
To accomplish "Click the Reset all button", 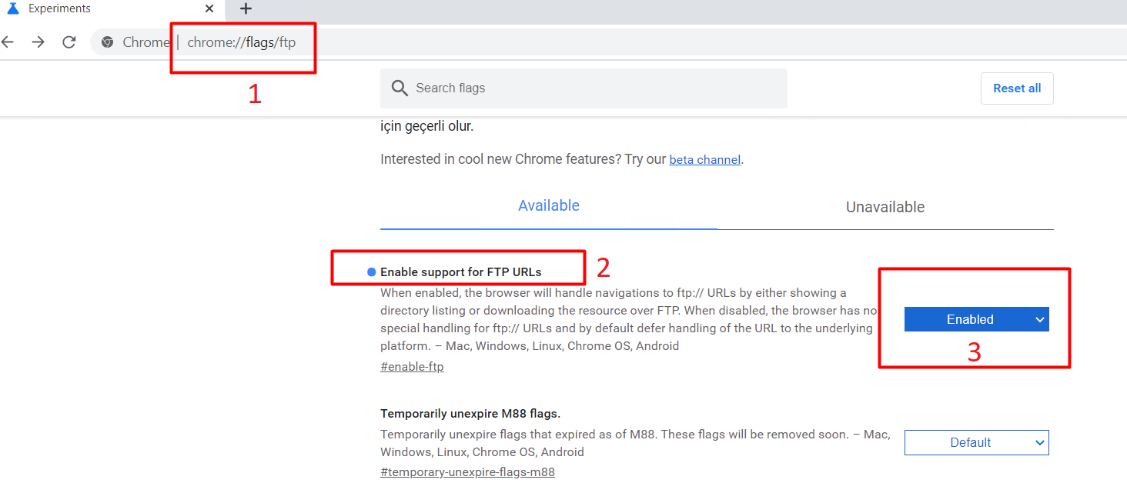I will click(x=1017, y=88).
